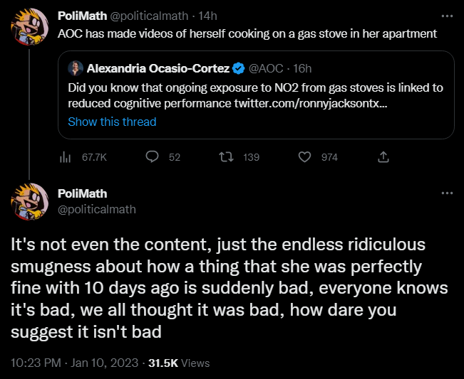Click the 14h timestamp on top tweet
The image size is (464, 379).
209,15
